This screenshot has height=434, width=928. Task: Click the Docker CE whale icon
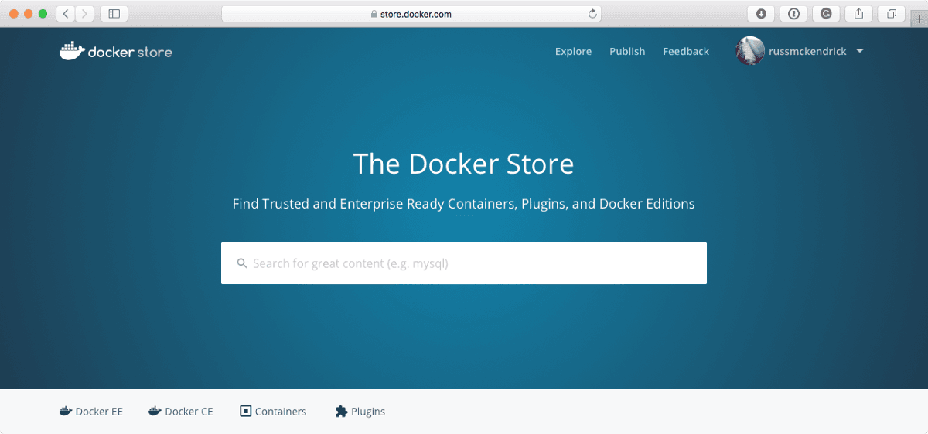[x=155, y=412]
